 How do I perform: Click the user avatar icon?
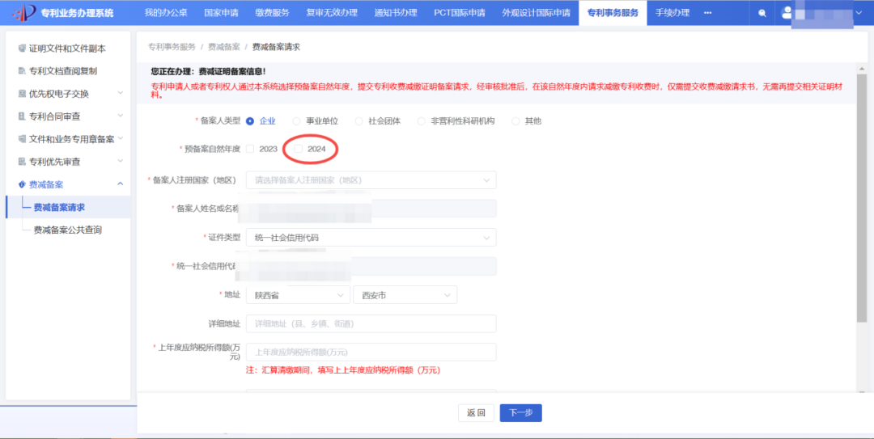pos(787,13)
